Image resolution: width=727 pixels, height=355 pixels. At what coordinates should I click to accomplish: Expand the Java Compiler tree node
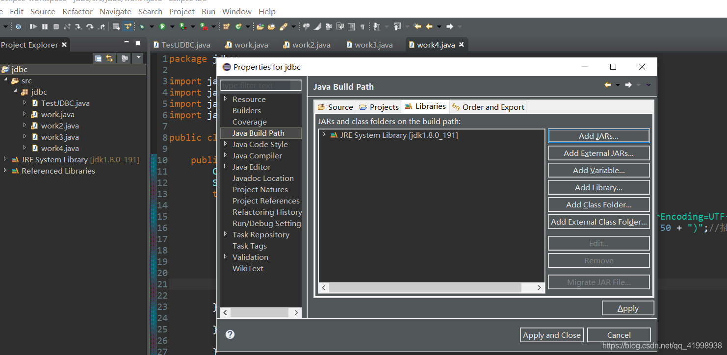coord(226,155)
